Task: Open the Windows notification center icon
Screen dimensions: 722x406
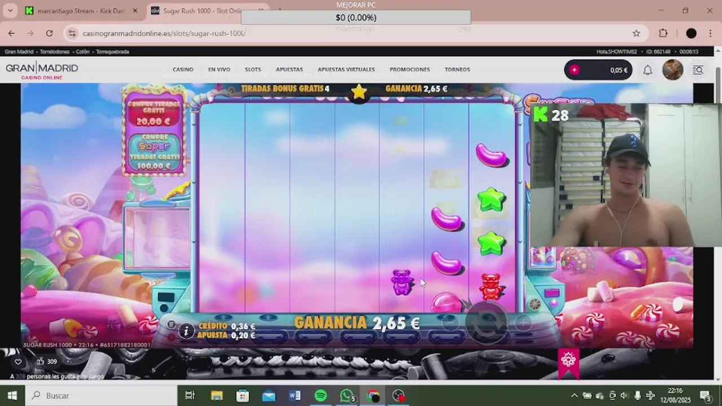Action: click(x=706, y=395)
